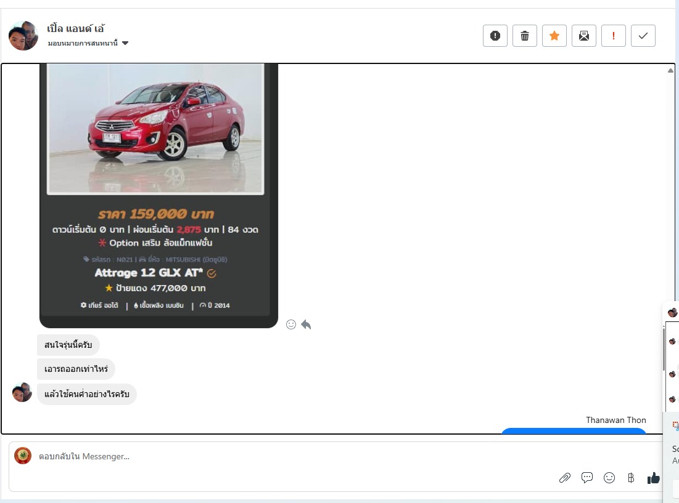The image size is (679, 503).
Task: Click the dropdown arrow beside assign conversation
Action: click(125, 43)
